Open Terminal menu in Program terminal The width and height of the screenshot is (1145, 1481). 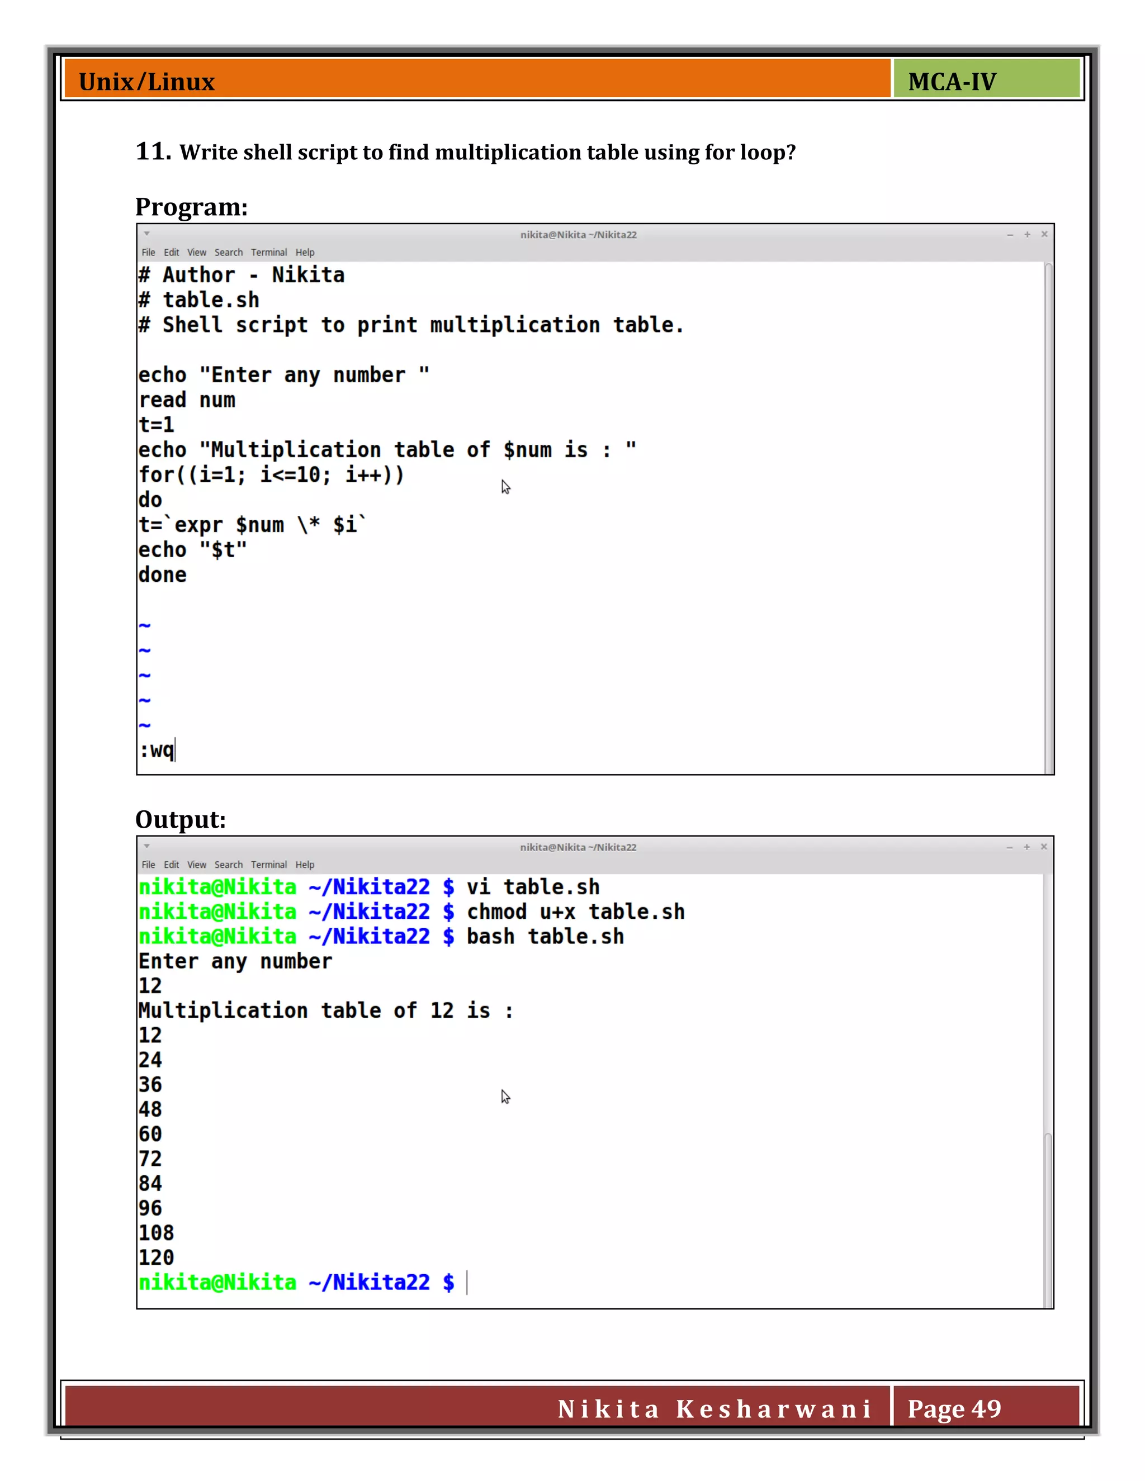coord(268,252)
